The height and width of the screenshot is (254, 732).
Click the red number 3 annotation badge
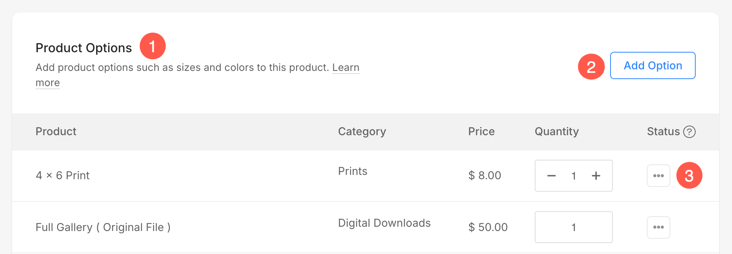(689, 175)
